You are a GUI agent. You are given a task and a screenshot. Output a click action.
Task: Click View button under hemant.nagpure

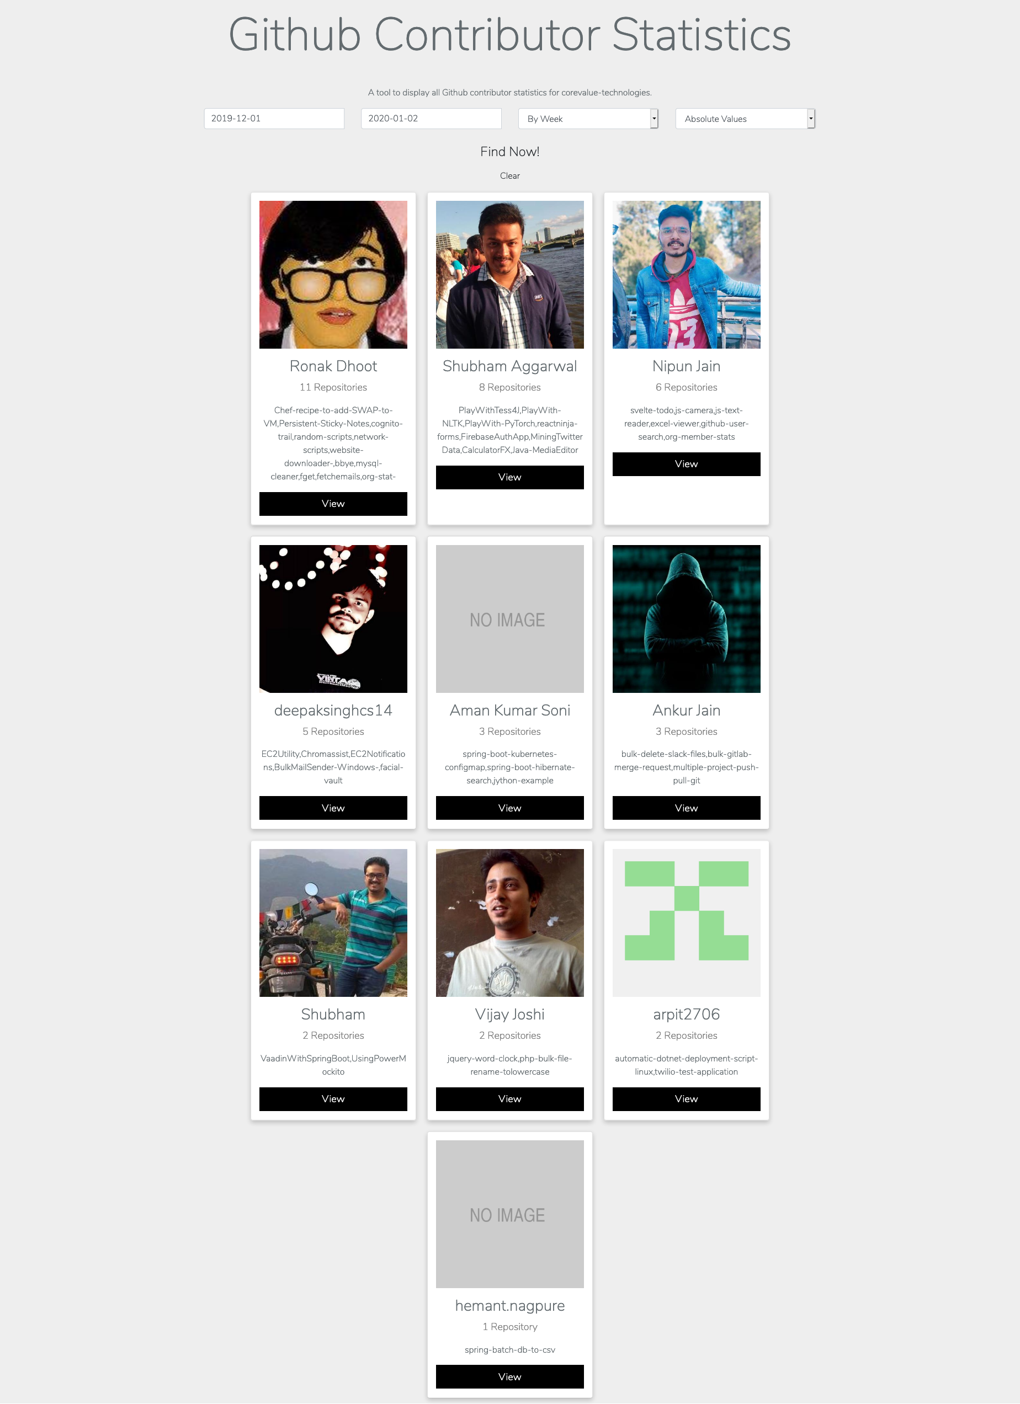pyautogui.click(x=509, y=1377)
